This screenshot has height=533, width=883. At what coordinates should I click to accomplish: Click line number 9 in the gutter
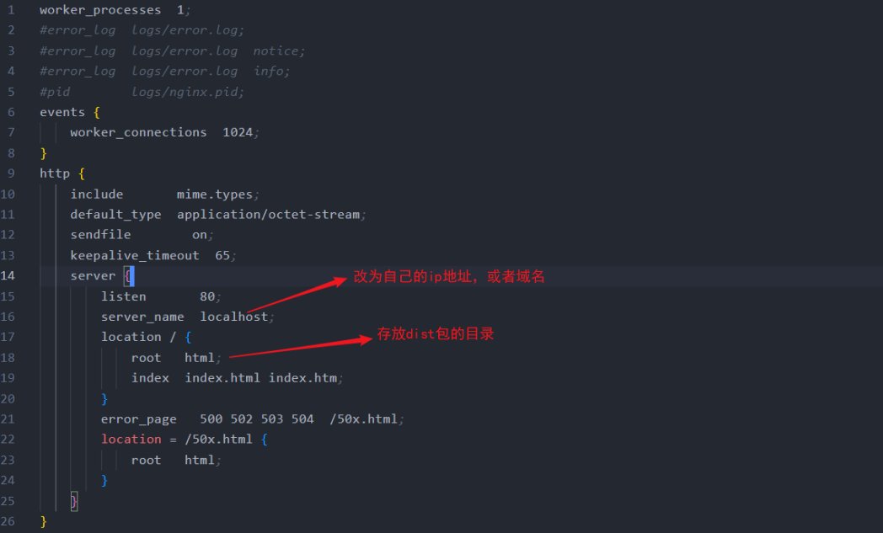(x=11, y=173)
